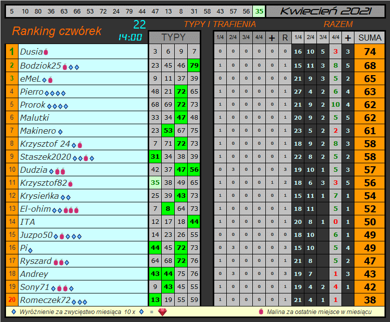Viewport: 390px width, 322px height.
Task: Select the diamond icon beside Krzysztof 24
Action: point(74,145)
